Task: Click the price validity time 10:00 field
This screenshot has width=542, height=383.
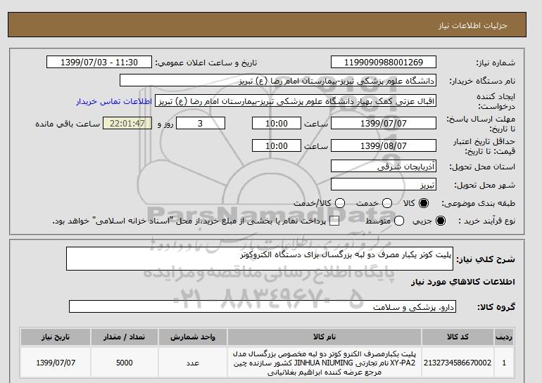Action: (x=277, y=145)
